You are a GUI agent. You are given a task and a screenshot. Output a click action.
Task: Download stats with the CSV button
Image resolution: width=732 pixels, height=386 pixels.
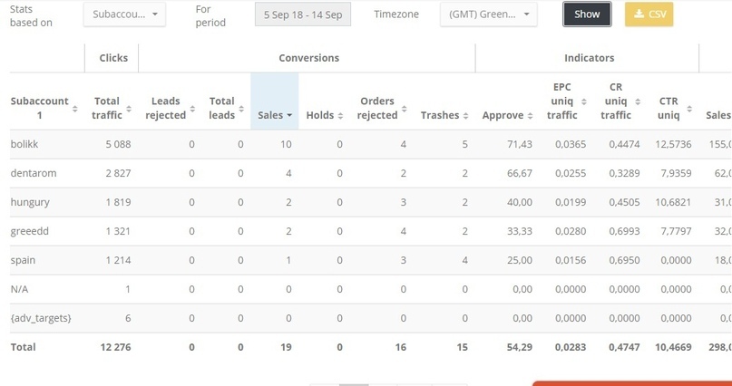[649, 14]
